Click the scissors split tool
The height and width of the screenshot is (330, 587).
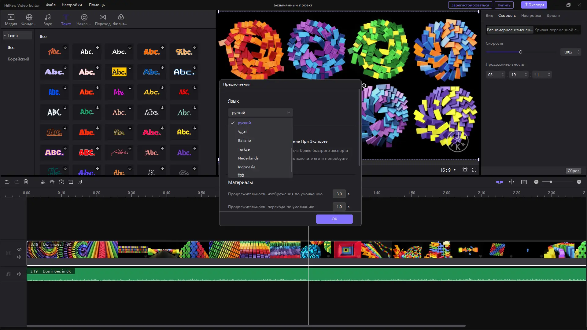point(43,182)
